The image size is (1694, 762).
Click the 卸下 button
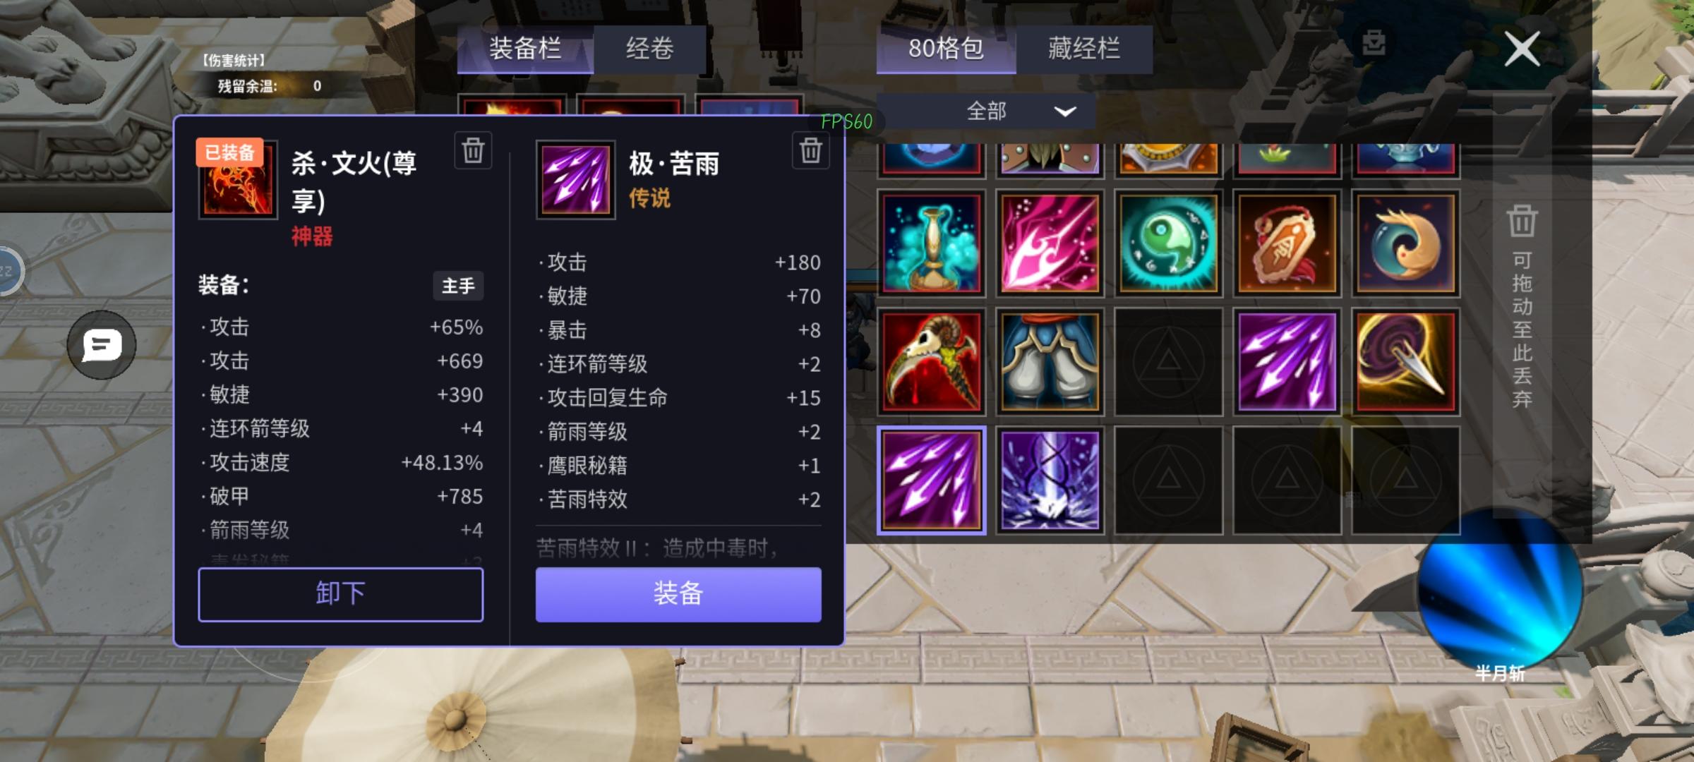(x=340, y=594)
